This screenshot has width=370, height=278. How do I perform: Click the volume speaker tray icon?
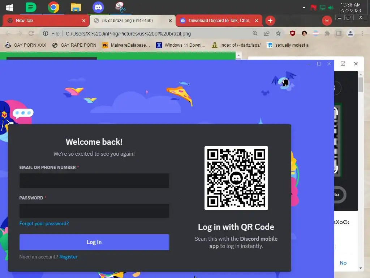331,8
